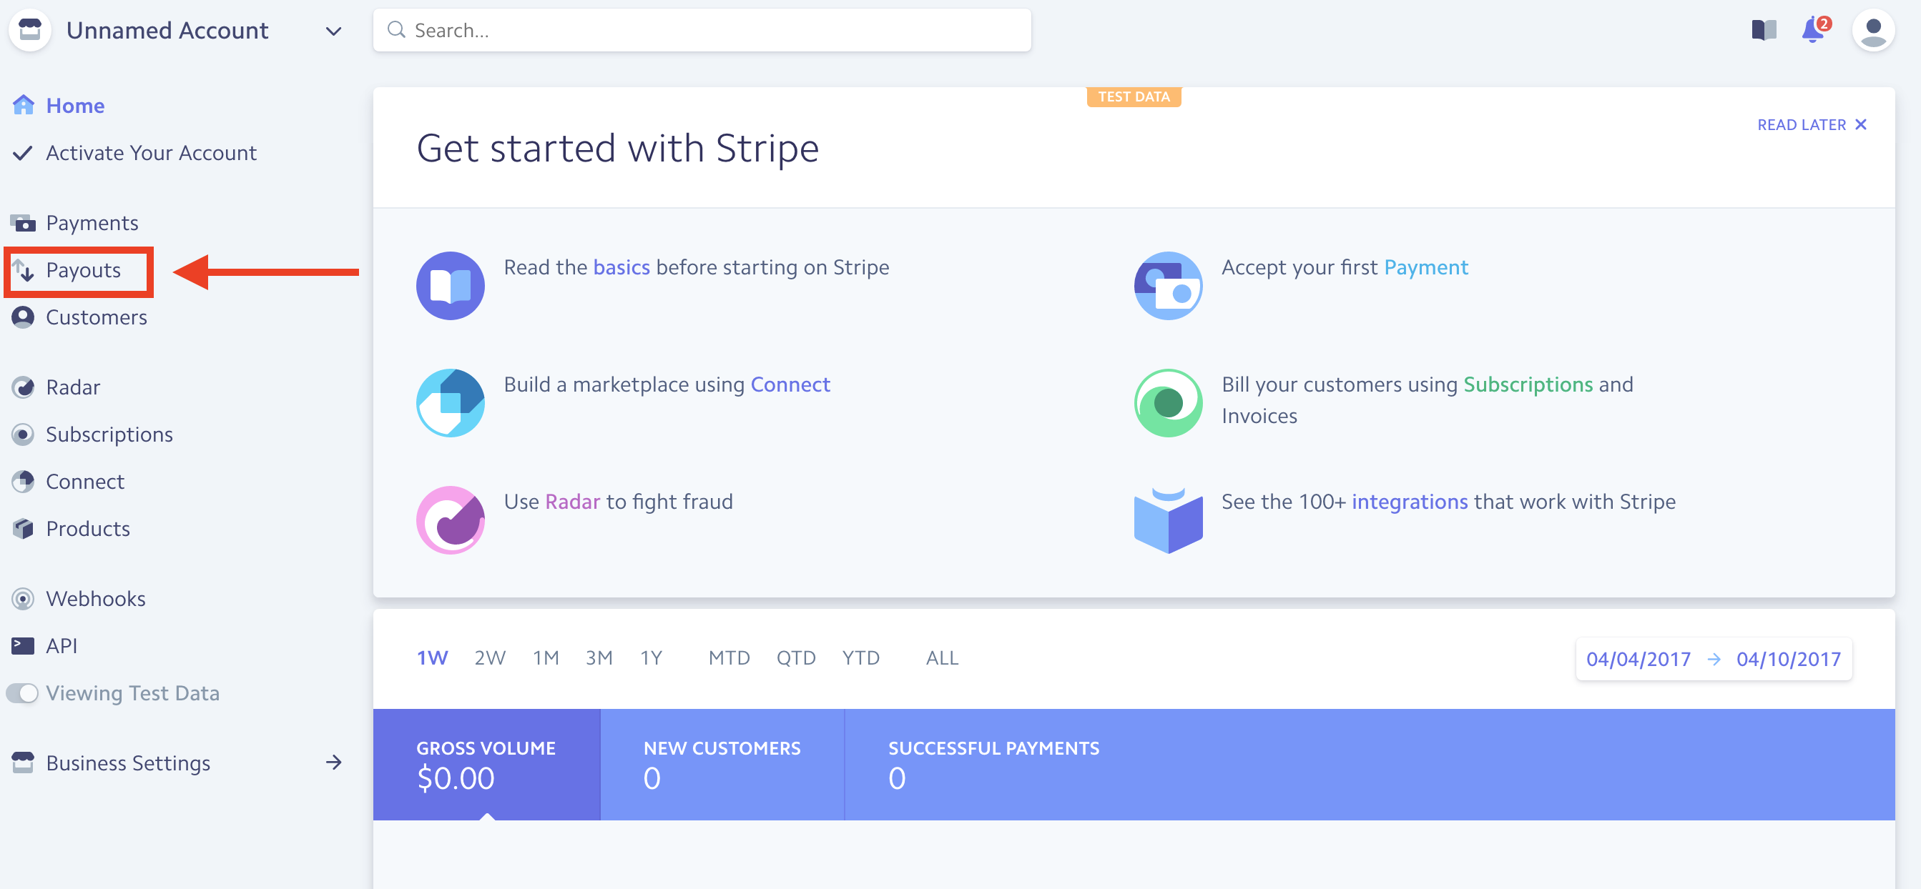The width and height of the screenshot is (1921, 889).
Task: Open Business Settings in sidebar
Action: click(127, 763)
